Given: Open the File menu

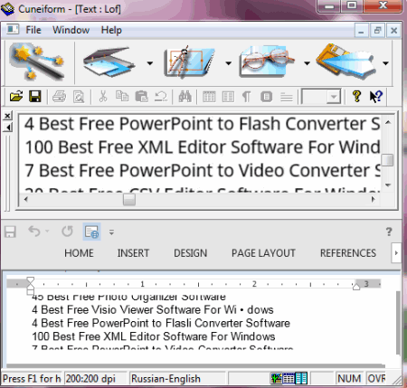Looking at the screenshot, I should pyautogui.click(x=33, y=30).
